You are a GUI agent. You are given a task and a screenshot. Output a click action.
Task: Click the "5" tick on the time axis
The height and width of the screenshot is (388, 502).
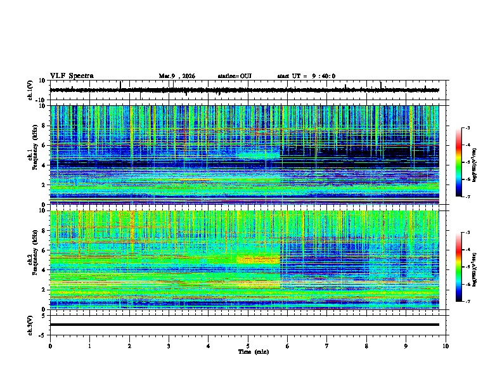pos(248,346)
